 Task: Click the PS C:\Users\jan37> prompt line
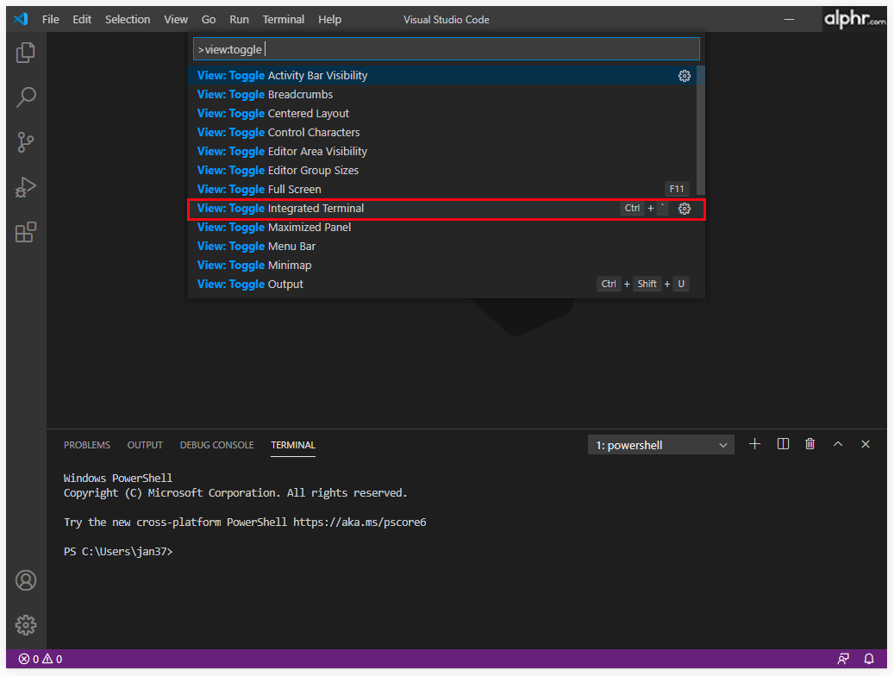pyautogui.click(x=118, y=552)
